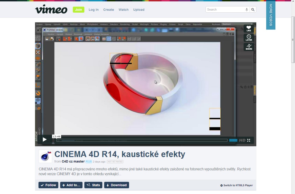This screenshot has height=194, width=295.
Task: Click the video title CINEMA 4D R14, kaustické efekty
Action: click(120, 154)
